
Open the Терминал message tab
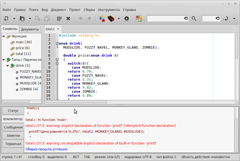[13, 144]
